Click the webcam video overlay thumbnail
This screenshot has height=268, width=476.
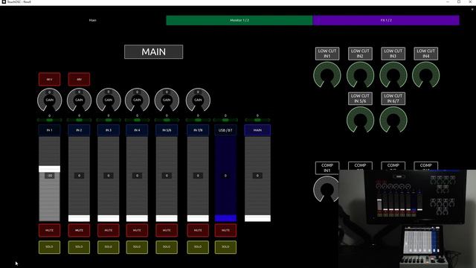pyautogui.click(x=408, y=219)
